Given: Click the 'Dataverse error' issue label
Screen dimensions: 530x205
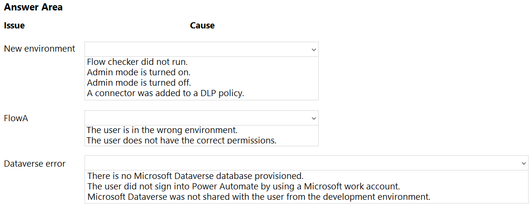Looking at the screenshot, I should [35, 164].
